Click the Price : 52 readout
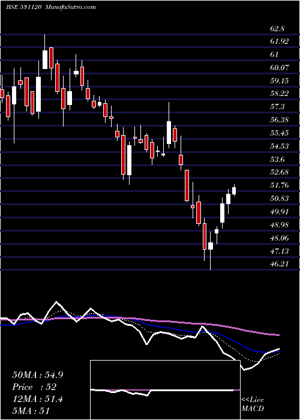 click(34, 387)
